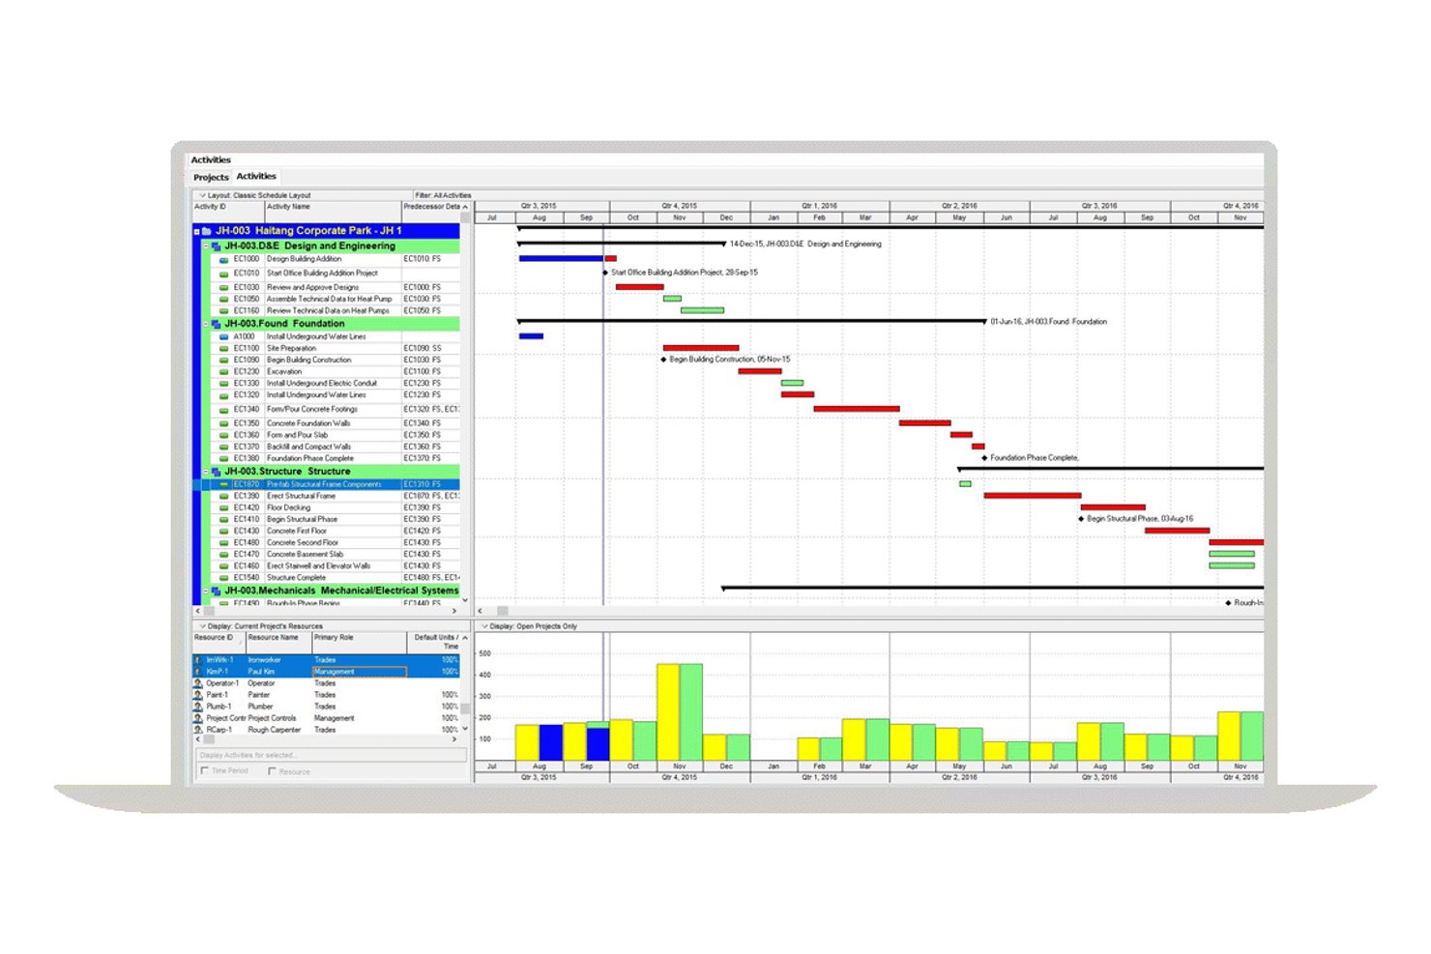Toggle the Resource checkbox
Image resolution: width=1431 pixels, height=954 pixels.
(x=272, y=770)
